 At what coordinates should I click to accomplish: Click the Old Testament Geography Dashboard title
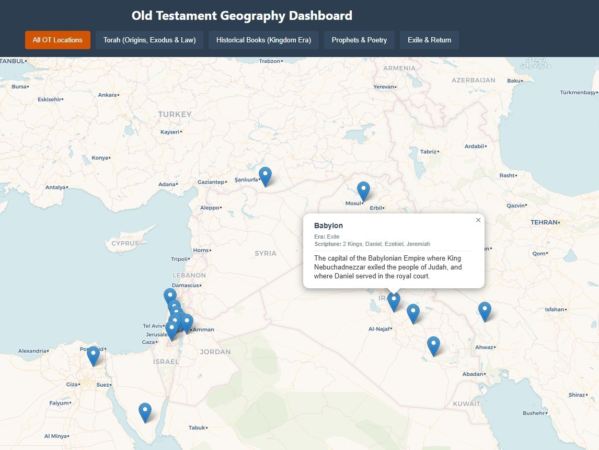[x=242, y=16]
